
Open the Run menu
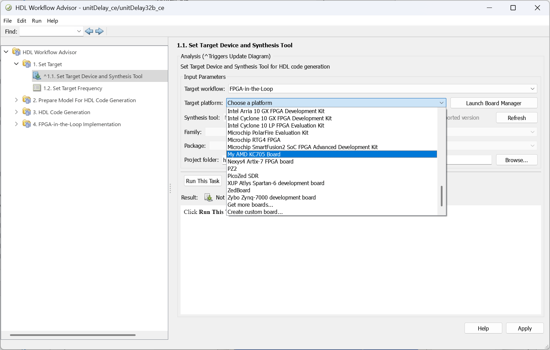(x=36, y=21)
